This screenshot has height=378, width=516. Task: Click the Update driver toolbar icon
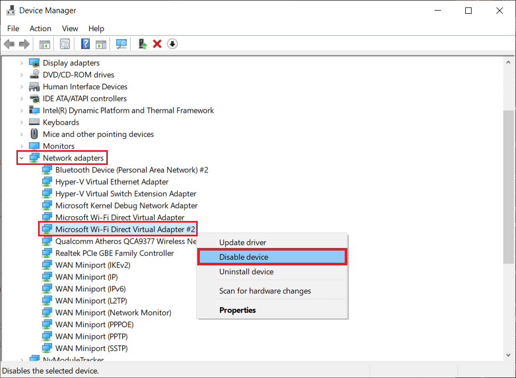(x=142, y=43)
